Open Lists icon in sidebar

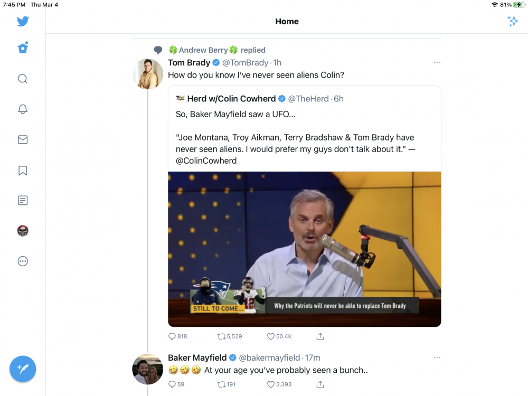pyautogui.click(x=23, y=200)
